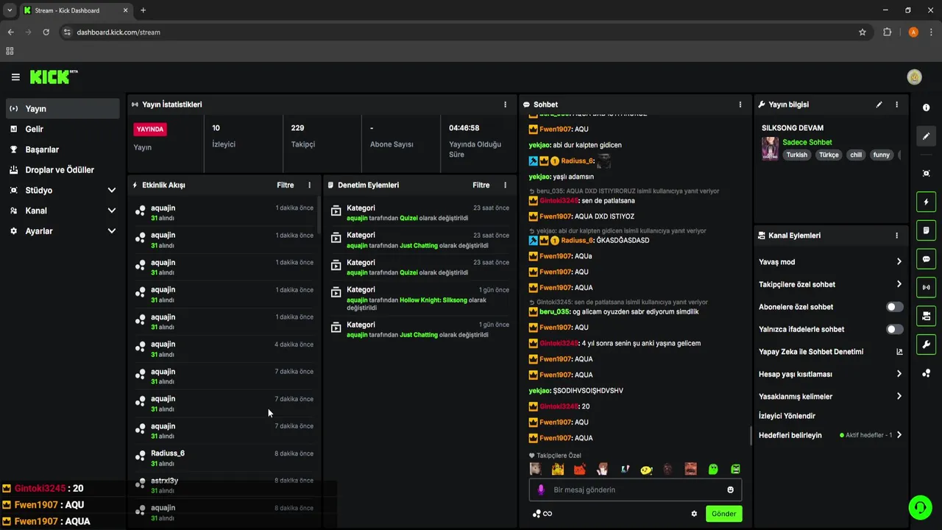Screen dimensions: 942x530
Task: Click the stream category thumbnail image
Action: coord(770,148)
